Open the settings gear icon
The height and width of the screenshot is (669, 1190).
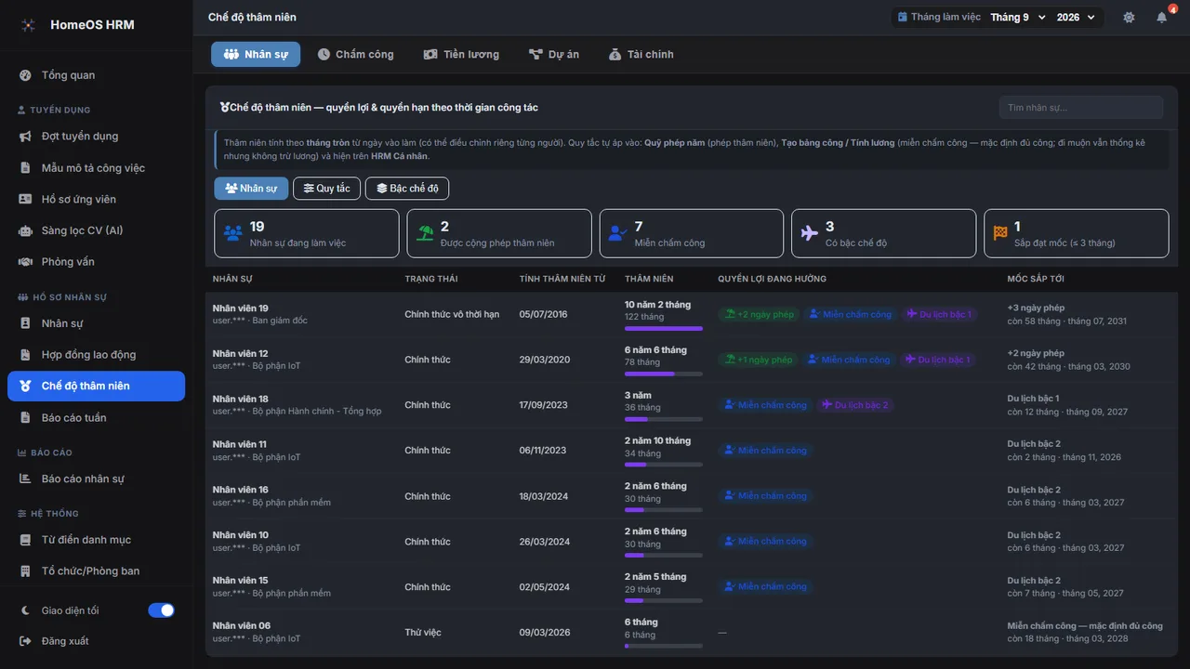click(1129, 18)
